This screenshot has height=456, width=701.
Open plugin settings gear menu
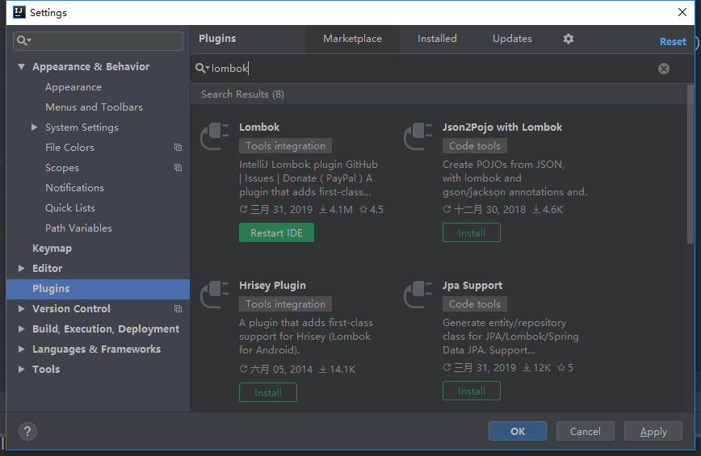point(569,39)
